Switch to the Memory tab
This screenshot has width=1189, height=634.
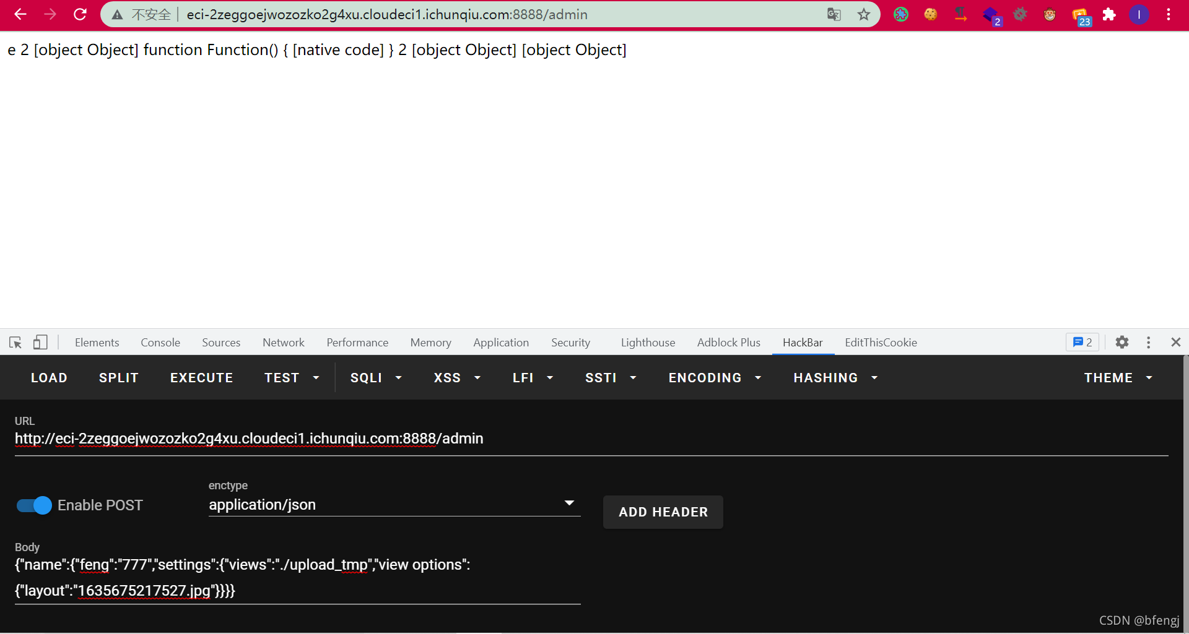[430, 342]
